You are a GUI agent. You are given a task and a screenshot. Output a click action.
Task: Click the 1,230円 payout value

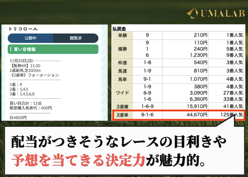point(199,55)
